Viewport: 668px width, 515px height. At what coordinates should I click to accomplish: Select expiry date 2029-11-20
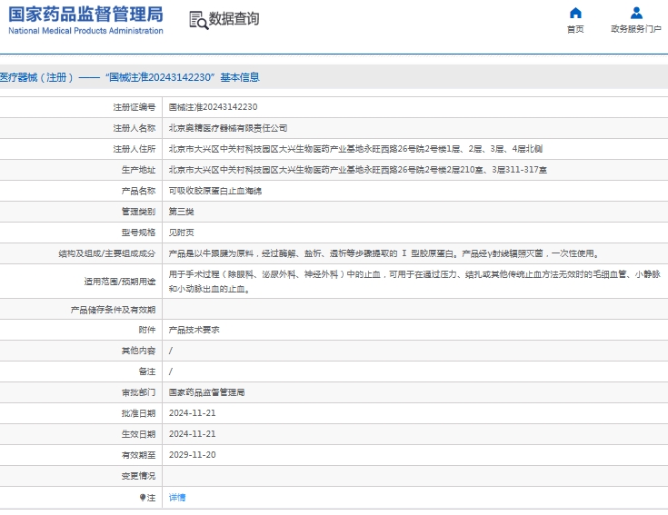192,454
